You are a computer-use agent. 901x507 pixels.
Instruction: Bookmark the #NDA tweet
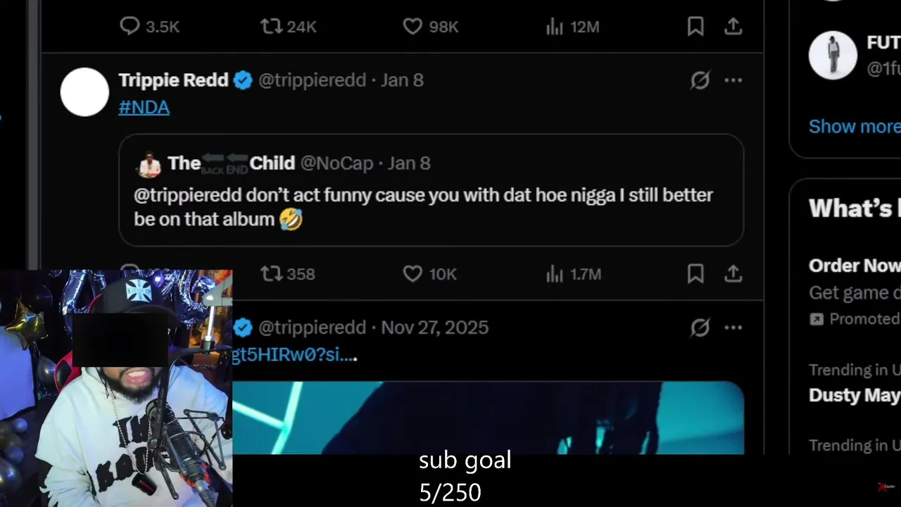(x=695, y=274)
